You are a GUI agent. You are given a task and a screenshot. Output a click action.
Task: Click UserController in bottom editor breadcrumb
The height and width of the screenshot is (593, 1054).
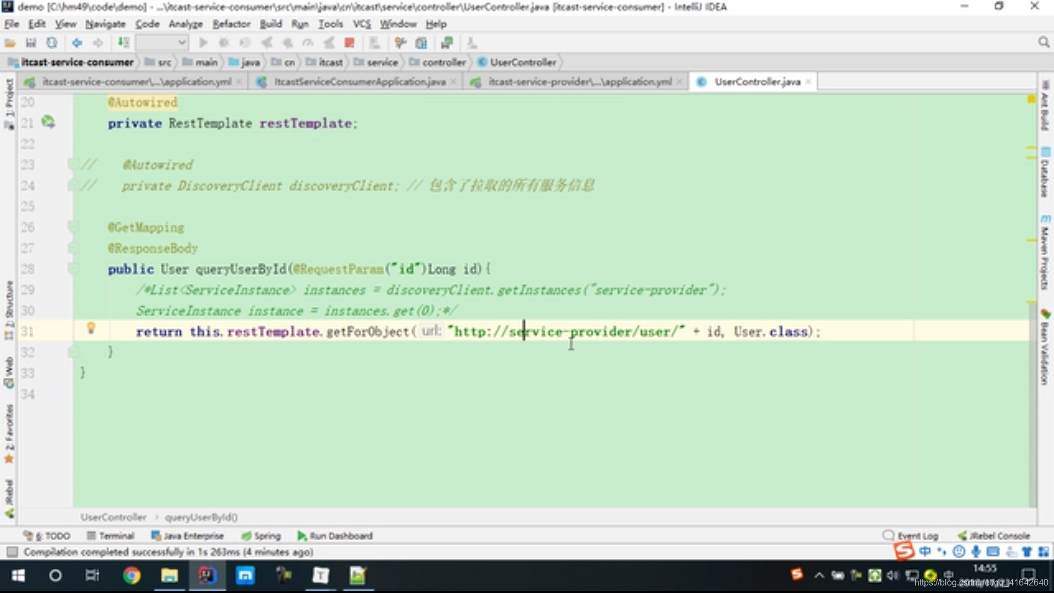pyautogui.click(x=113, y=517)
